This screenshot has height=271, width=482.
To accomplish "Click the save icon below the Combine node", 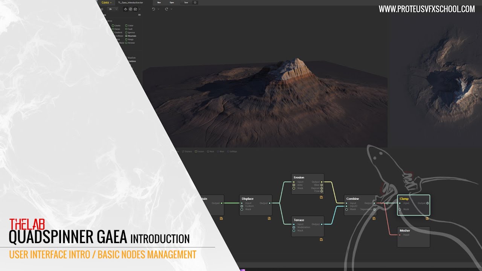I will pos(374,218).
